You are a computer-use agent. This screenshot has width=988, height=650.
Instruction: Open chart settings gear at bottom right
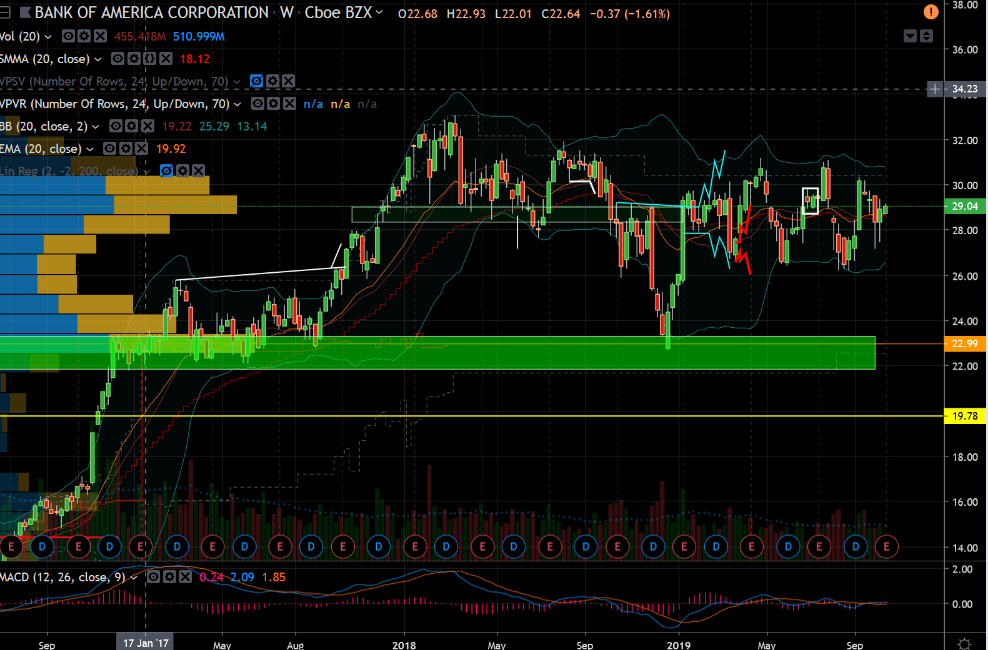[x=964, y=644]
